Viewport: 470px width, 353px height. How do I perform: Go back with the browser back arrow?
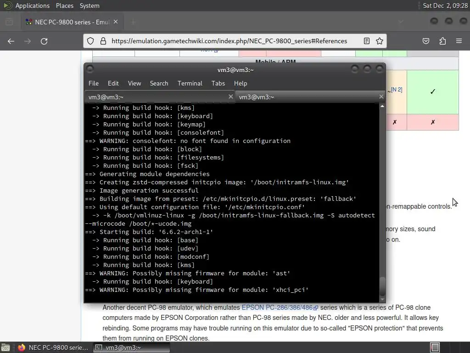pyautogui.click(x=11, y=41)
